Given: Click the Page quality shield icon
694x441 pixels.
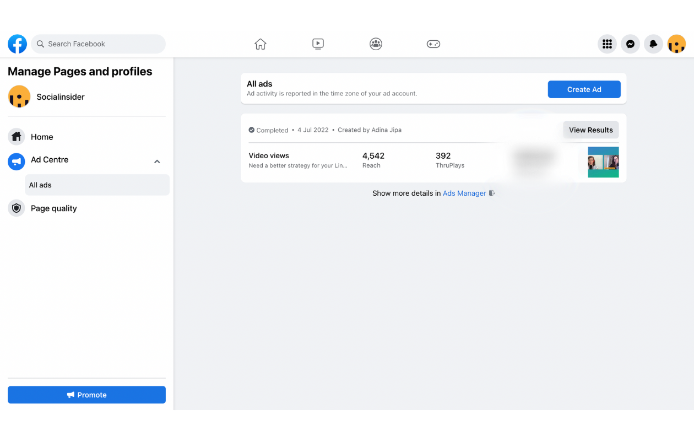Looking at the screenshot, I should [17, 208].
